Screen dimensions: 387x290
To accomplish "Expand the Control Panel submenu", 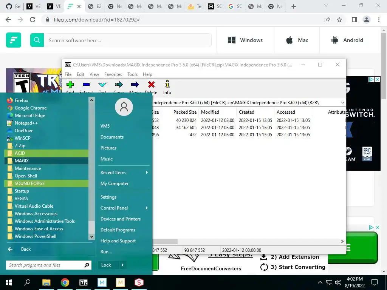I will pyautogui.click(x=124, y=208).
